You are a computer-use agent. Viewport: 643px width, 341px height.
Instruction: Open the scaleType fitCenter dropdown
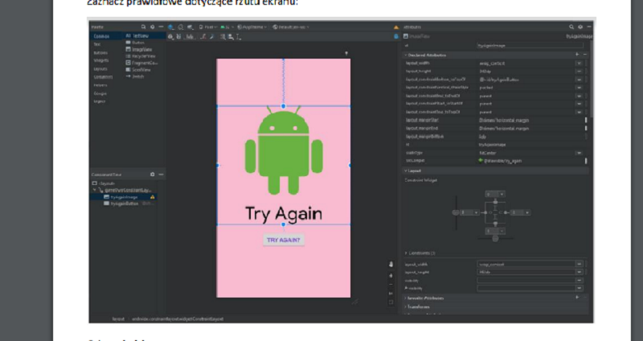click(x=579, y=153)
